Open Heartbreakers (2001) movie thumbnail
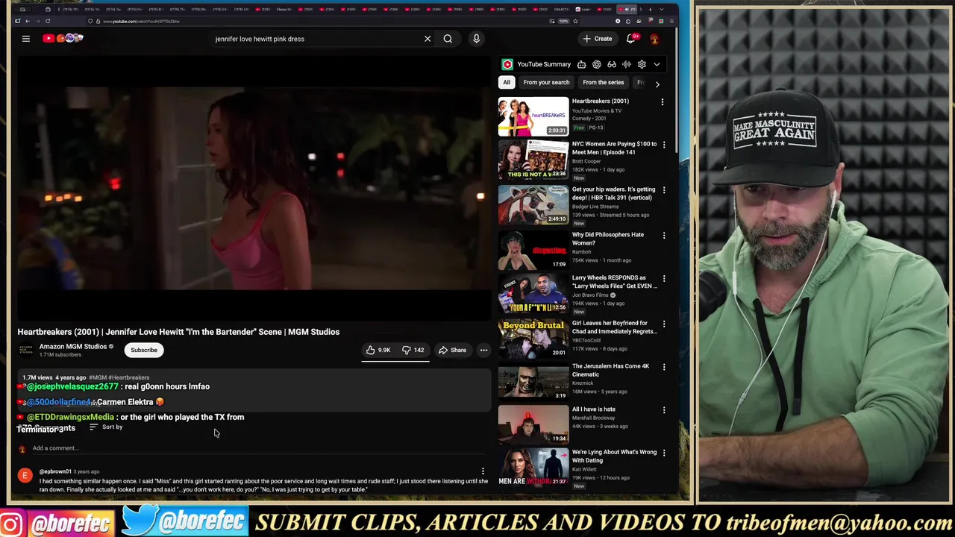The width and height of the screenshot is (955, 537). pyautogui.click(x=533, y=116)
